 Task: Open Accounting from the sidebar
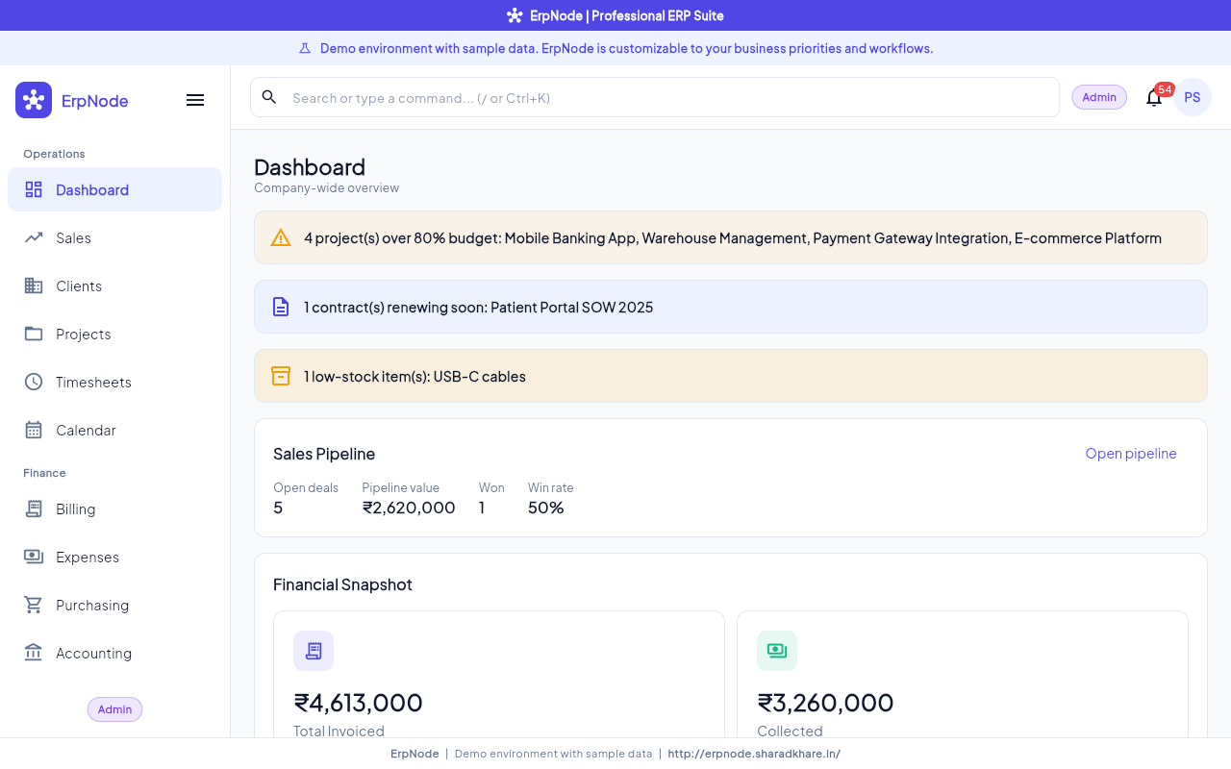(x=114, y=653)
